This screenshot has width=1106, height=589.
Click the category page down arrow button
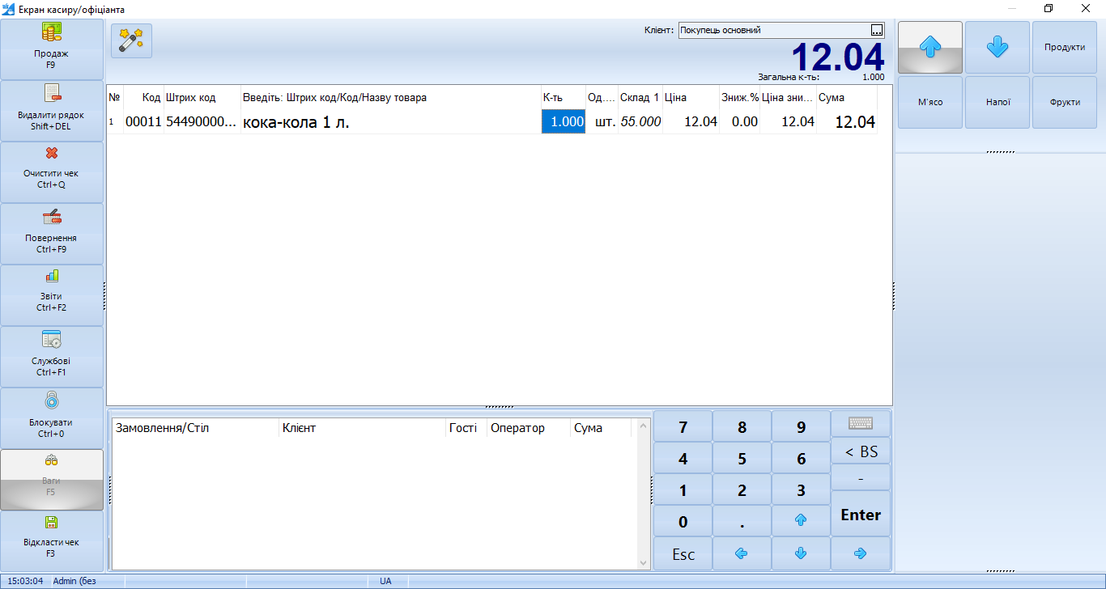998,48
